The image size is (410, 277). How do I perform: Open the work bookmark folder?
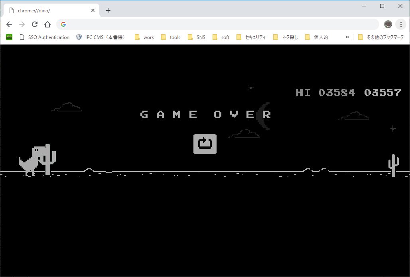click(144, 37)
